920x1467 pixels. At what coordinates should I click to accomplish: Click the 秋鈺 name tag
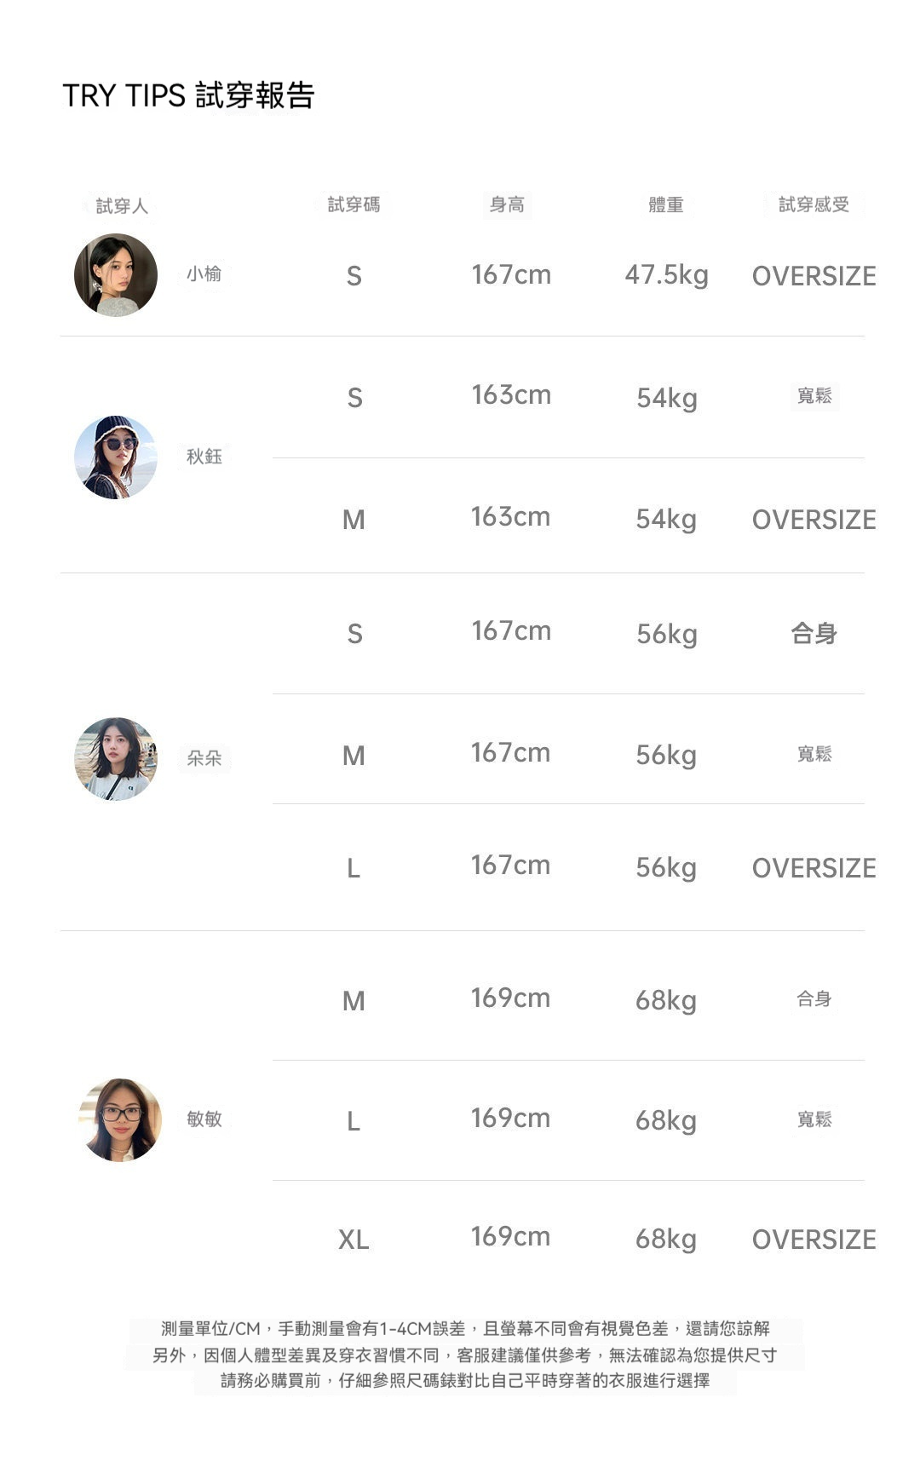[x=204, y=457]
